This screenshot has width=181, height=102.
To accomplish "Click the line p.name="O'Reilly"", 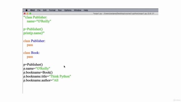I will tap(37, 69).
